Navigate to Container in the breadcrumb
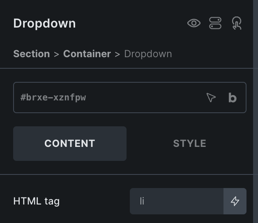258x223 pixels. [87, 54]
